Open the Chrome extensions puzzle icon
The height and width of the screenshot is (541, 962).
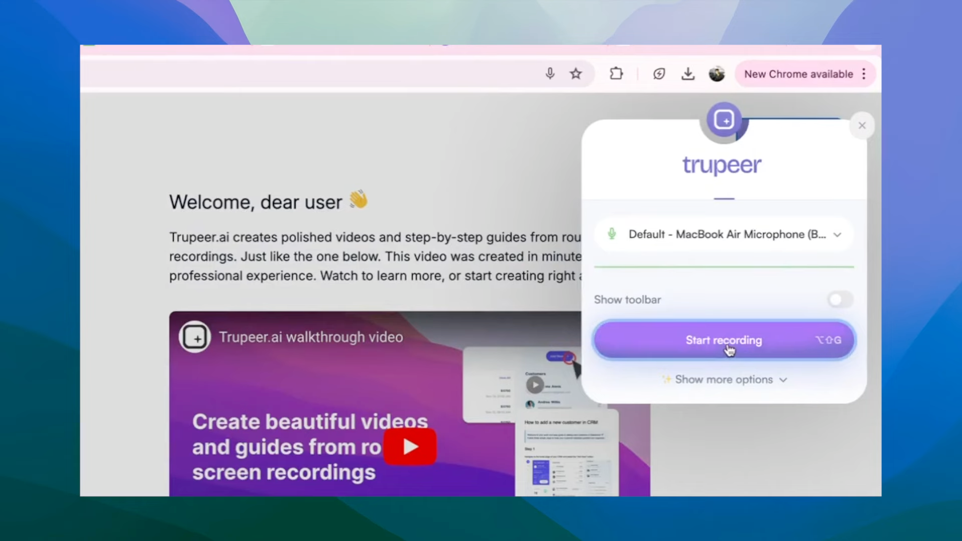pos(616,74)
